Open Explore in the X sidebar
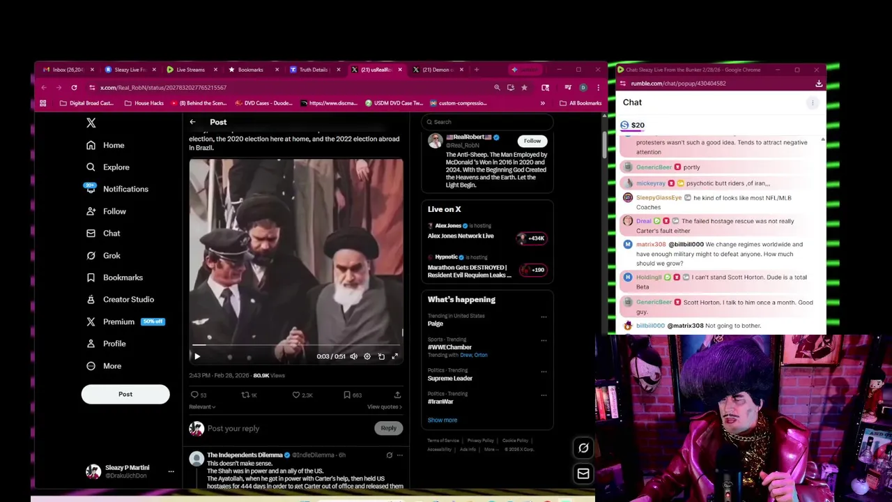The height and width of the screenshot is (502, 892). coord(108,167)
